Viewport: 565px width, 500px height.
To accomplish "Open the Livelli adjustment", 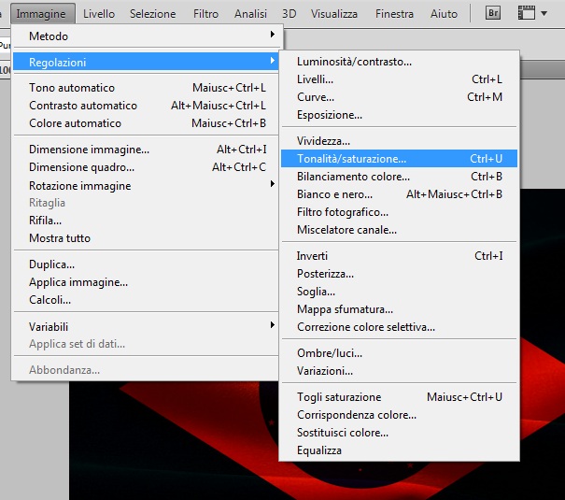I will click(399, 79).
